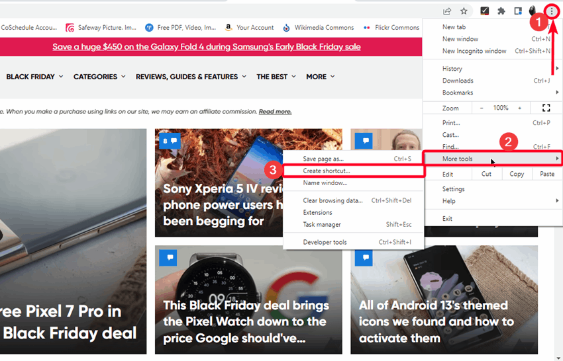Viewport: 563px width, 361px height.
Task: Open Settings from Chrome menu
Action: [x=492, y=189]
